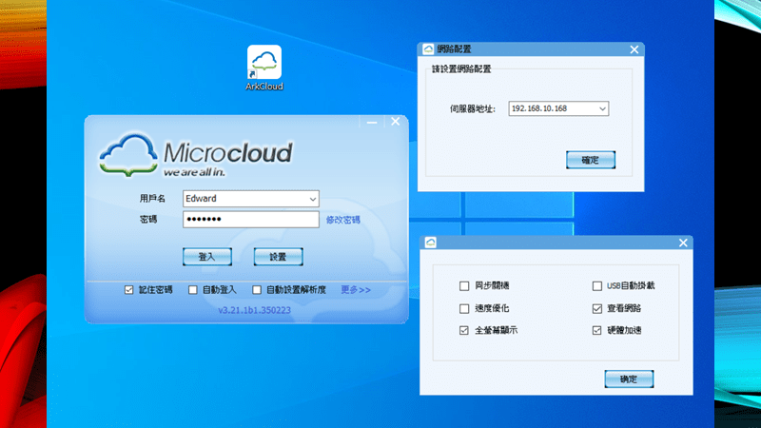The width and height of the screenshot is (761, 428).
Task: Click the Microcloud logo in the login window
Action: [x=196, y=155]
